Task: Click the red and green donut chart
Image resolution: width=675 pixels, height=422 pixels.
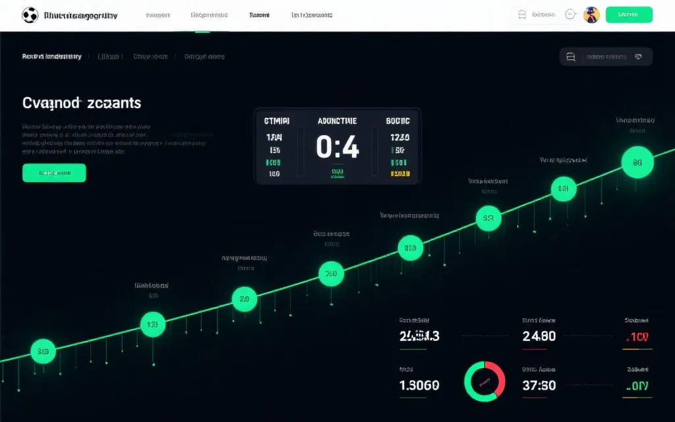Action: coord(484,382)
